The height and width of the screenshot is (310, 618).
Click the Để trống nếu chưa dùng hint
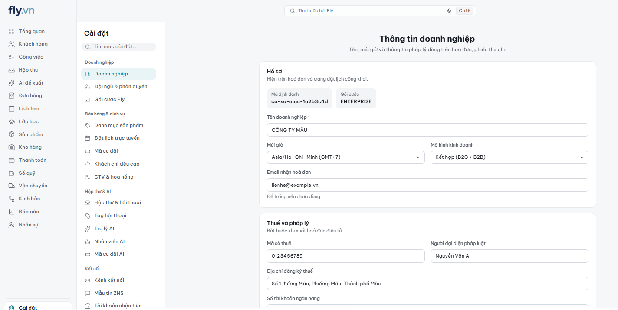(294, 196)
